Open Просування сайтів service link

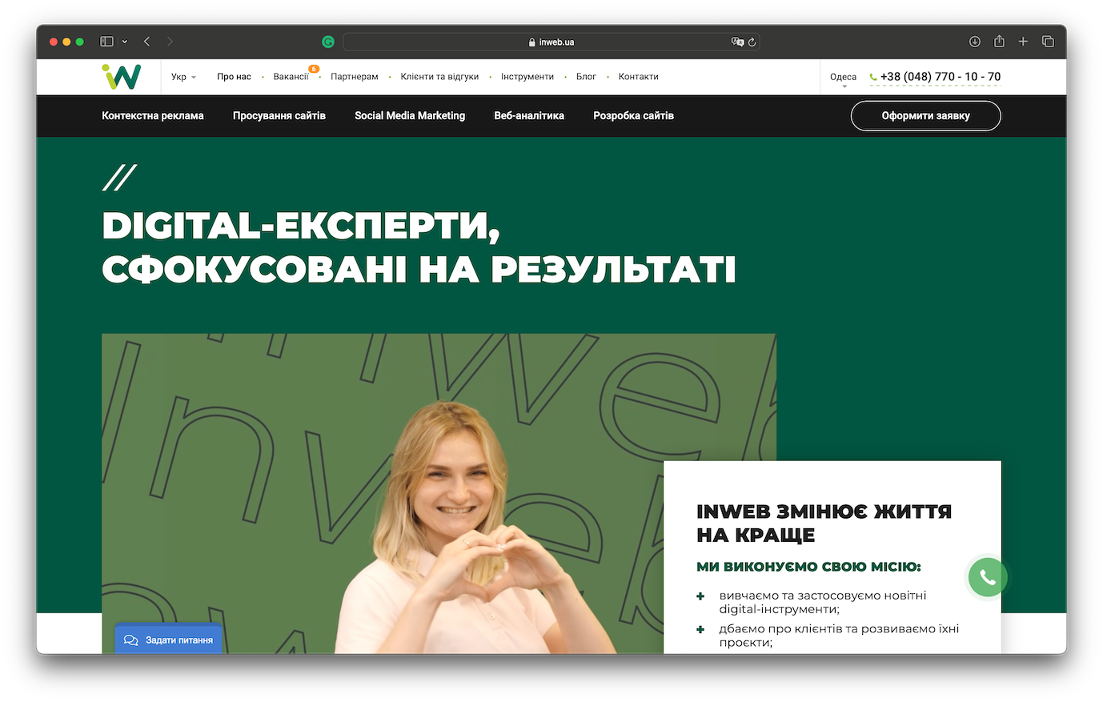[x=279, y=116]
